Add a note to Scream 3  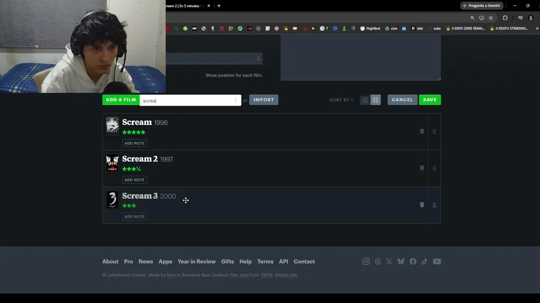click(x=135, y=216)
